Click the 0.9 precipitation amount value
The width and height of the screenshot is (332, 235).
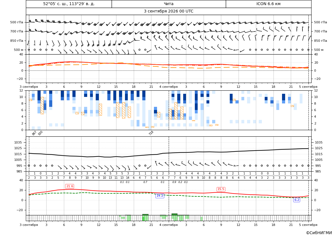[174, 182]
